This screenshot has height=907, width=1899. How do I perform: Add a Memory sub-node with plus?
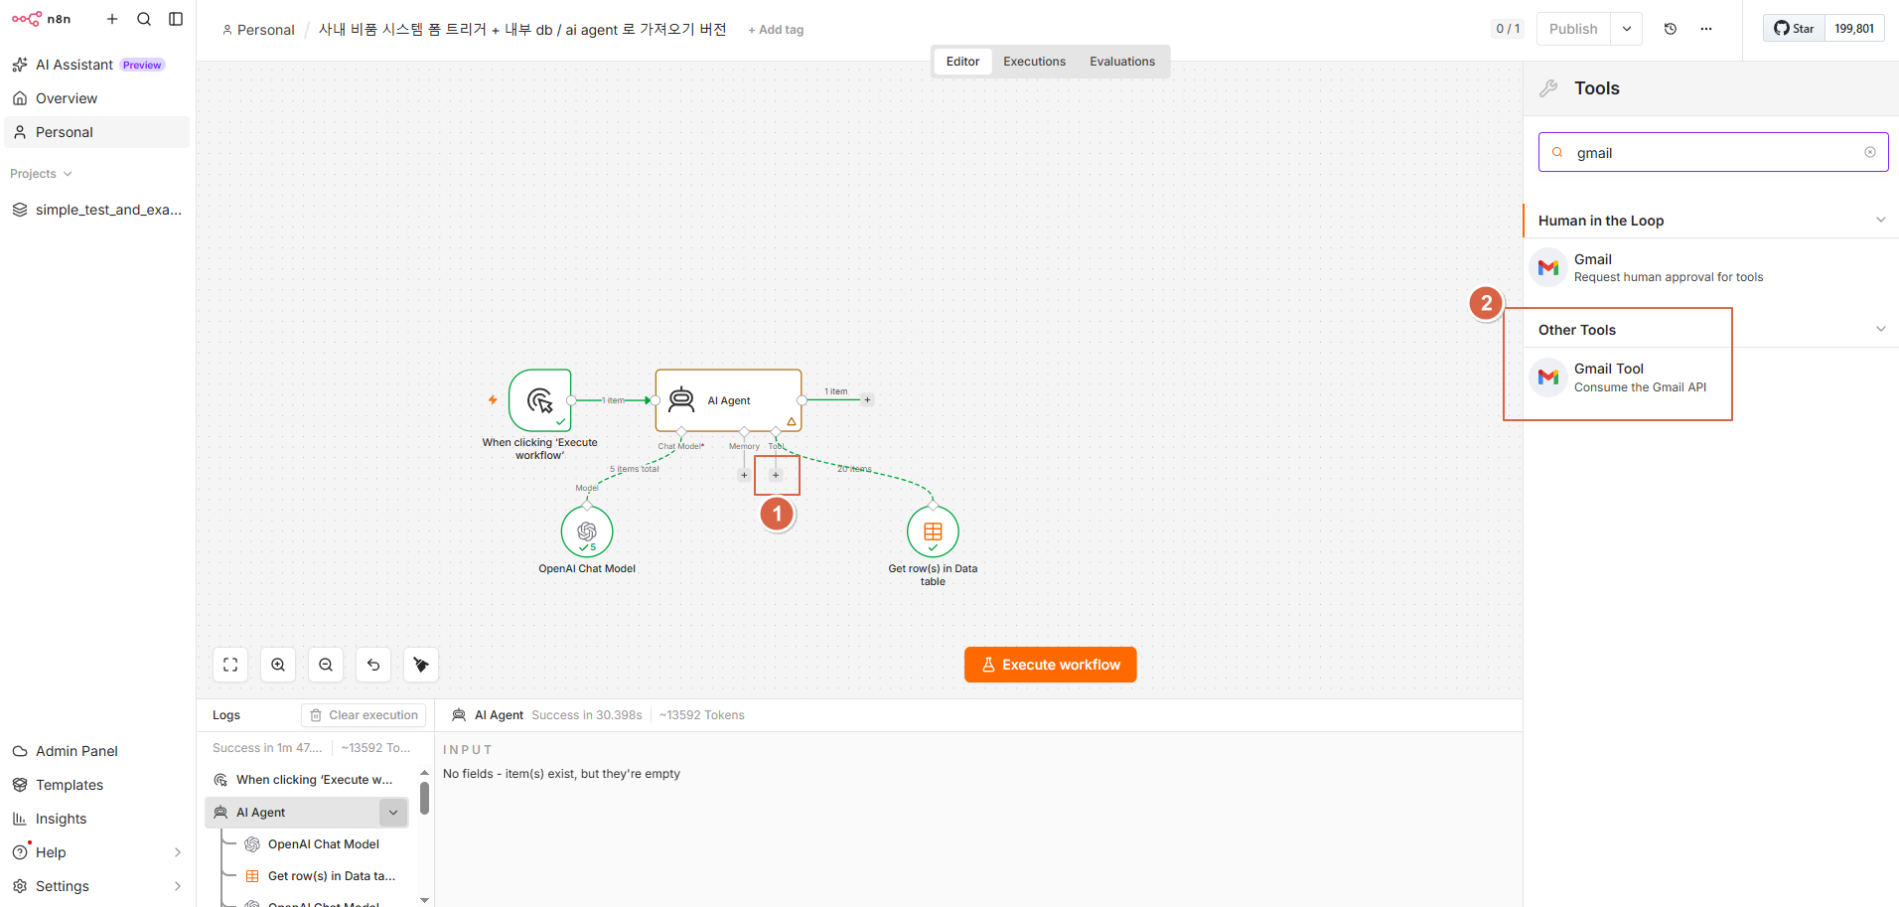point(744,475)
